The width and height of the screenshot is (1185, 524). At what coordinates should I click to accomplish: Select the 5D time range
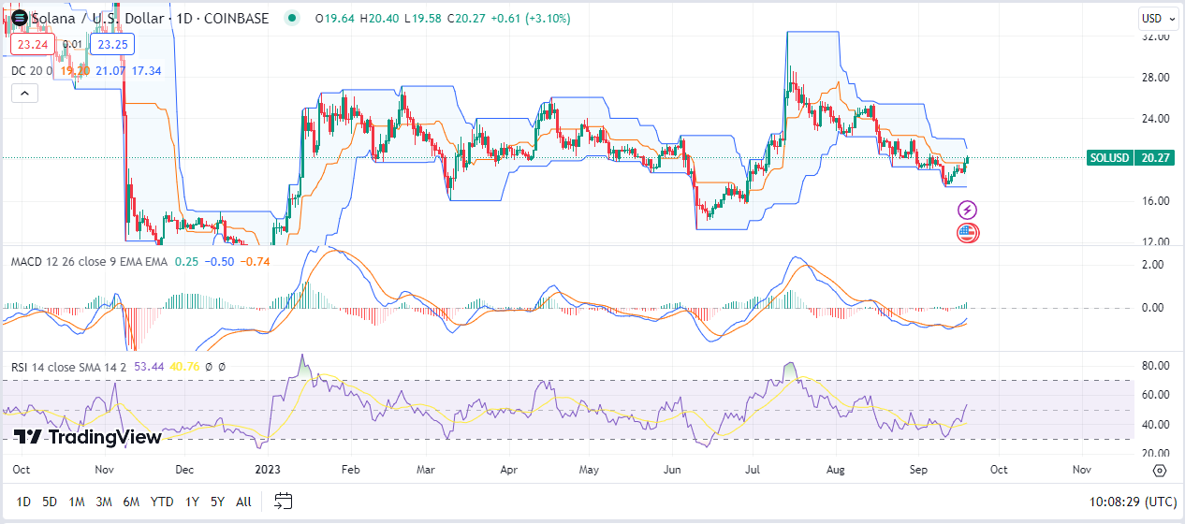[50, 502]
